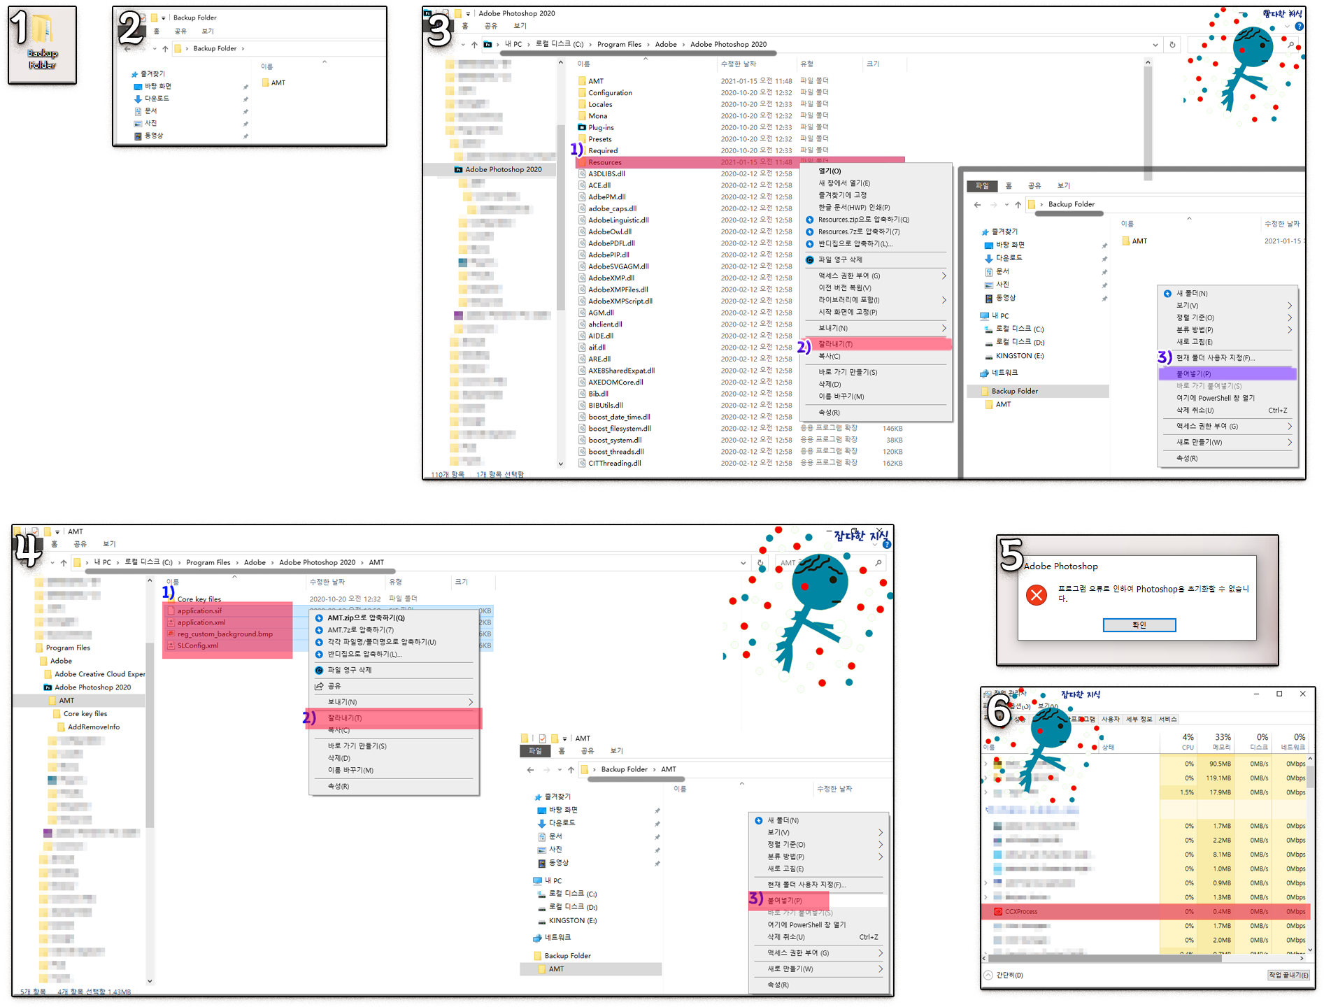
Task: Select reg_custom_background.bmp file
Action: (225, 635)
